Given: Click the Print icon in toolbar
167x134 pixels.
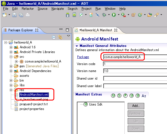Looking at the screenshot, I should (28, 15).
